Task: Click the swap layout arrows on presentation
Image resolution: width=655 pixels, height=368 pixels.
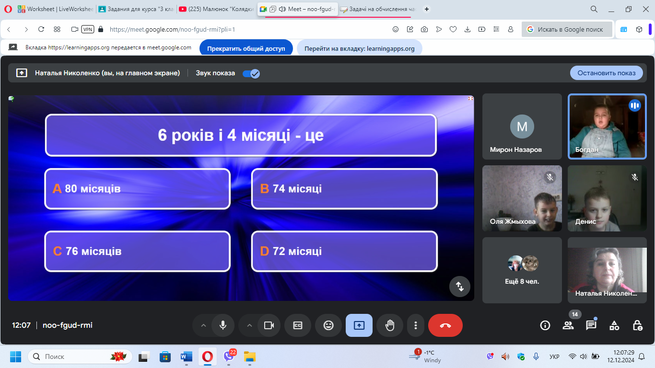Action: click(x=460, y=287)
